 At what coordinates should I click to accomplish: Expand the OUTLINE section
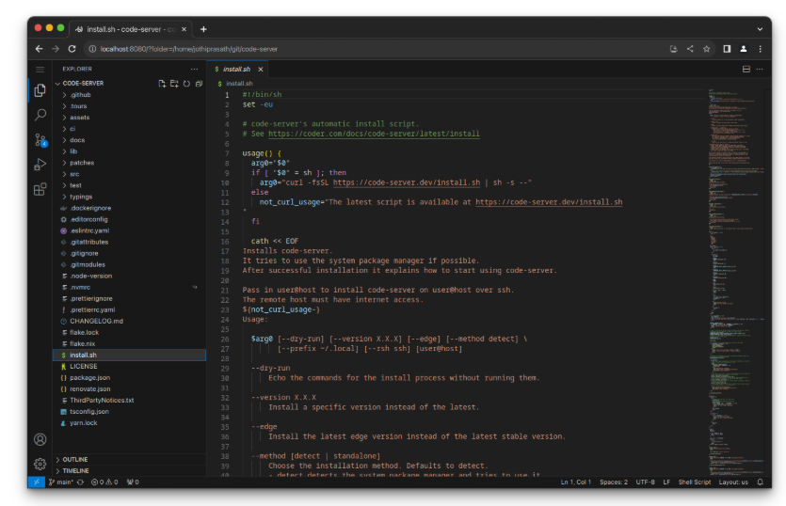74,459
